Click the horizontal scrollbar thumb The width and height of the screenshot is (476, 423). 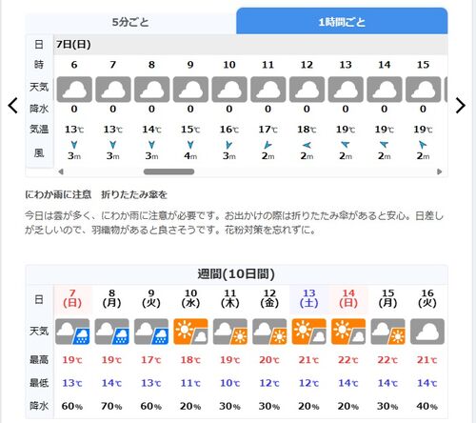click(x=169, y=171)
